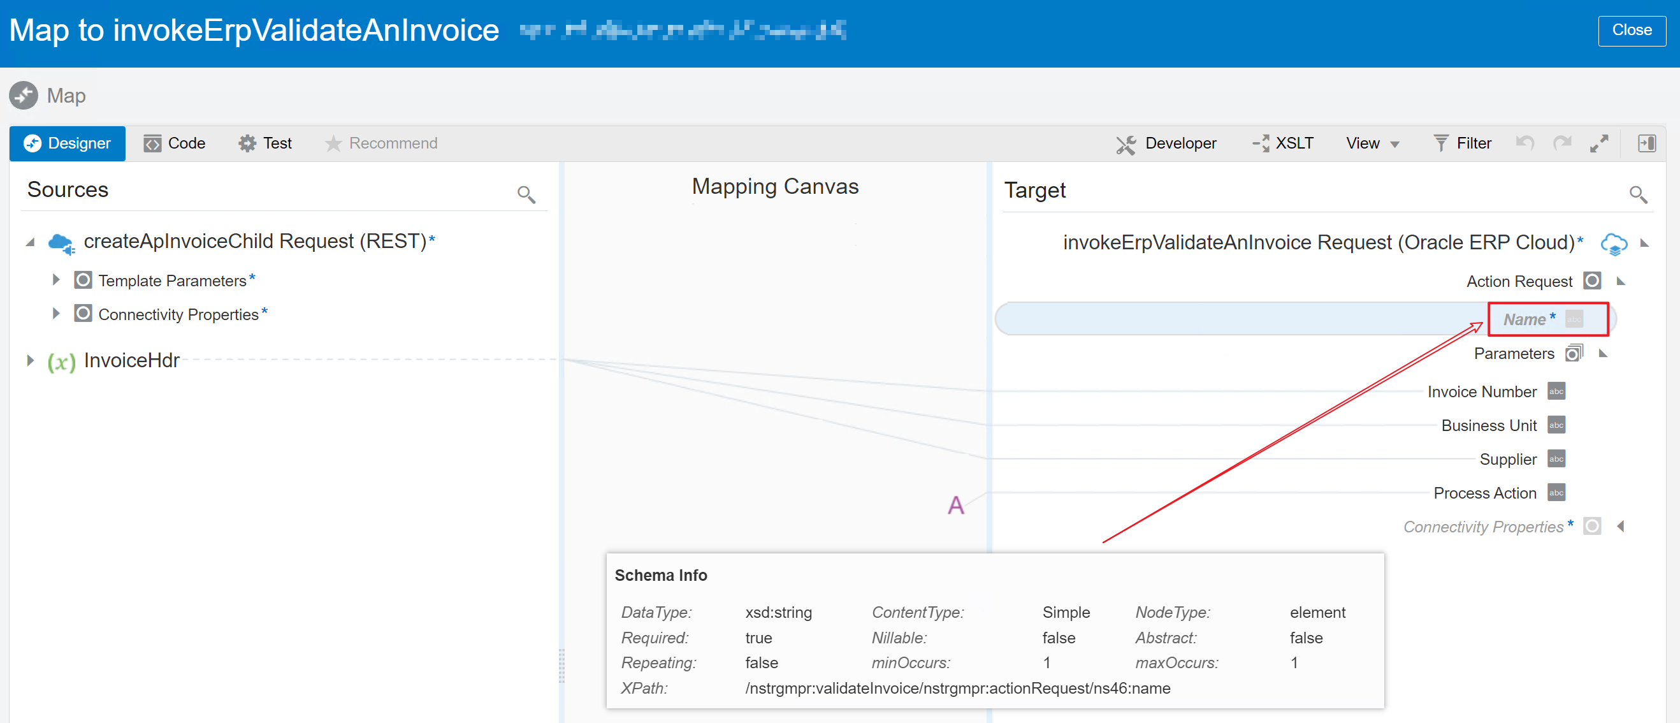The height and width of the screenshot is (723, 1680).
Task: Click the source Connectivity Properties element icon
Action: [x=83, y=313]
